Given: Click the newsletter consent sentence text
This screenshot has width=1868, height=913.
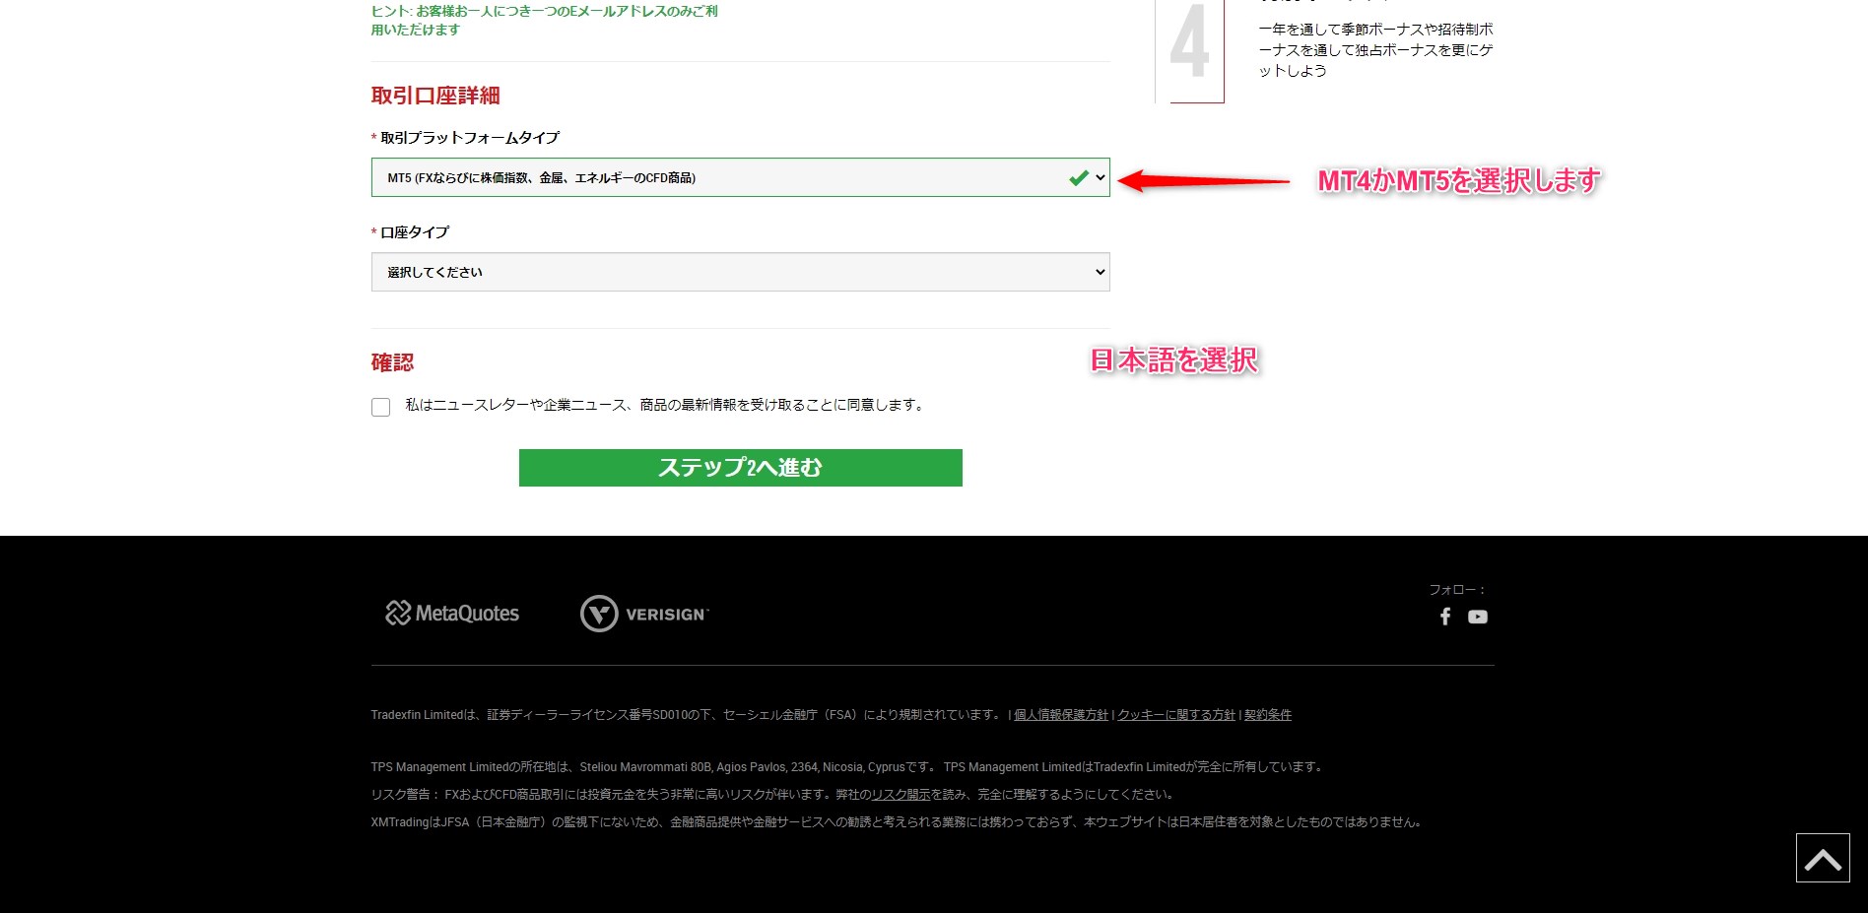Looking at the screenshot, I should 667,405.
